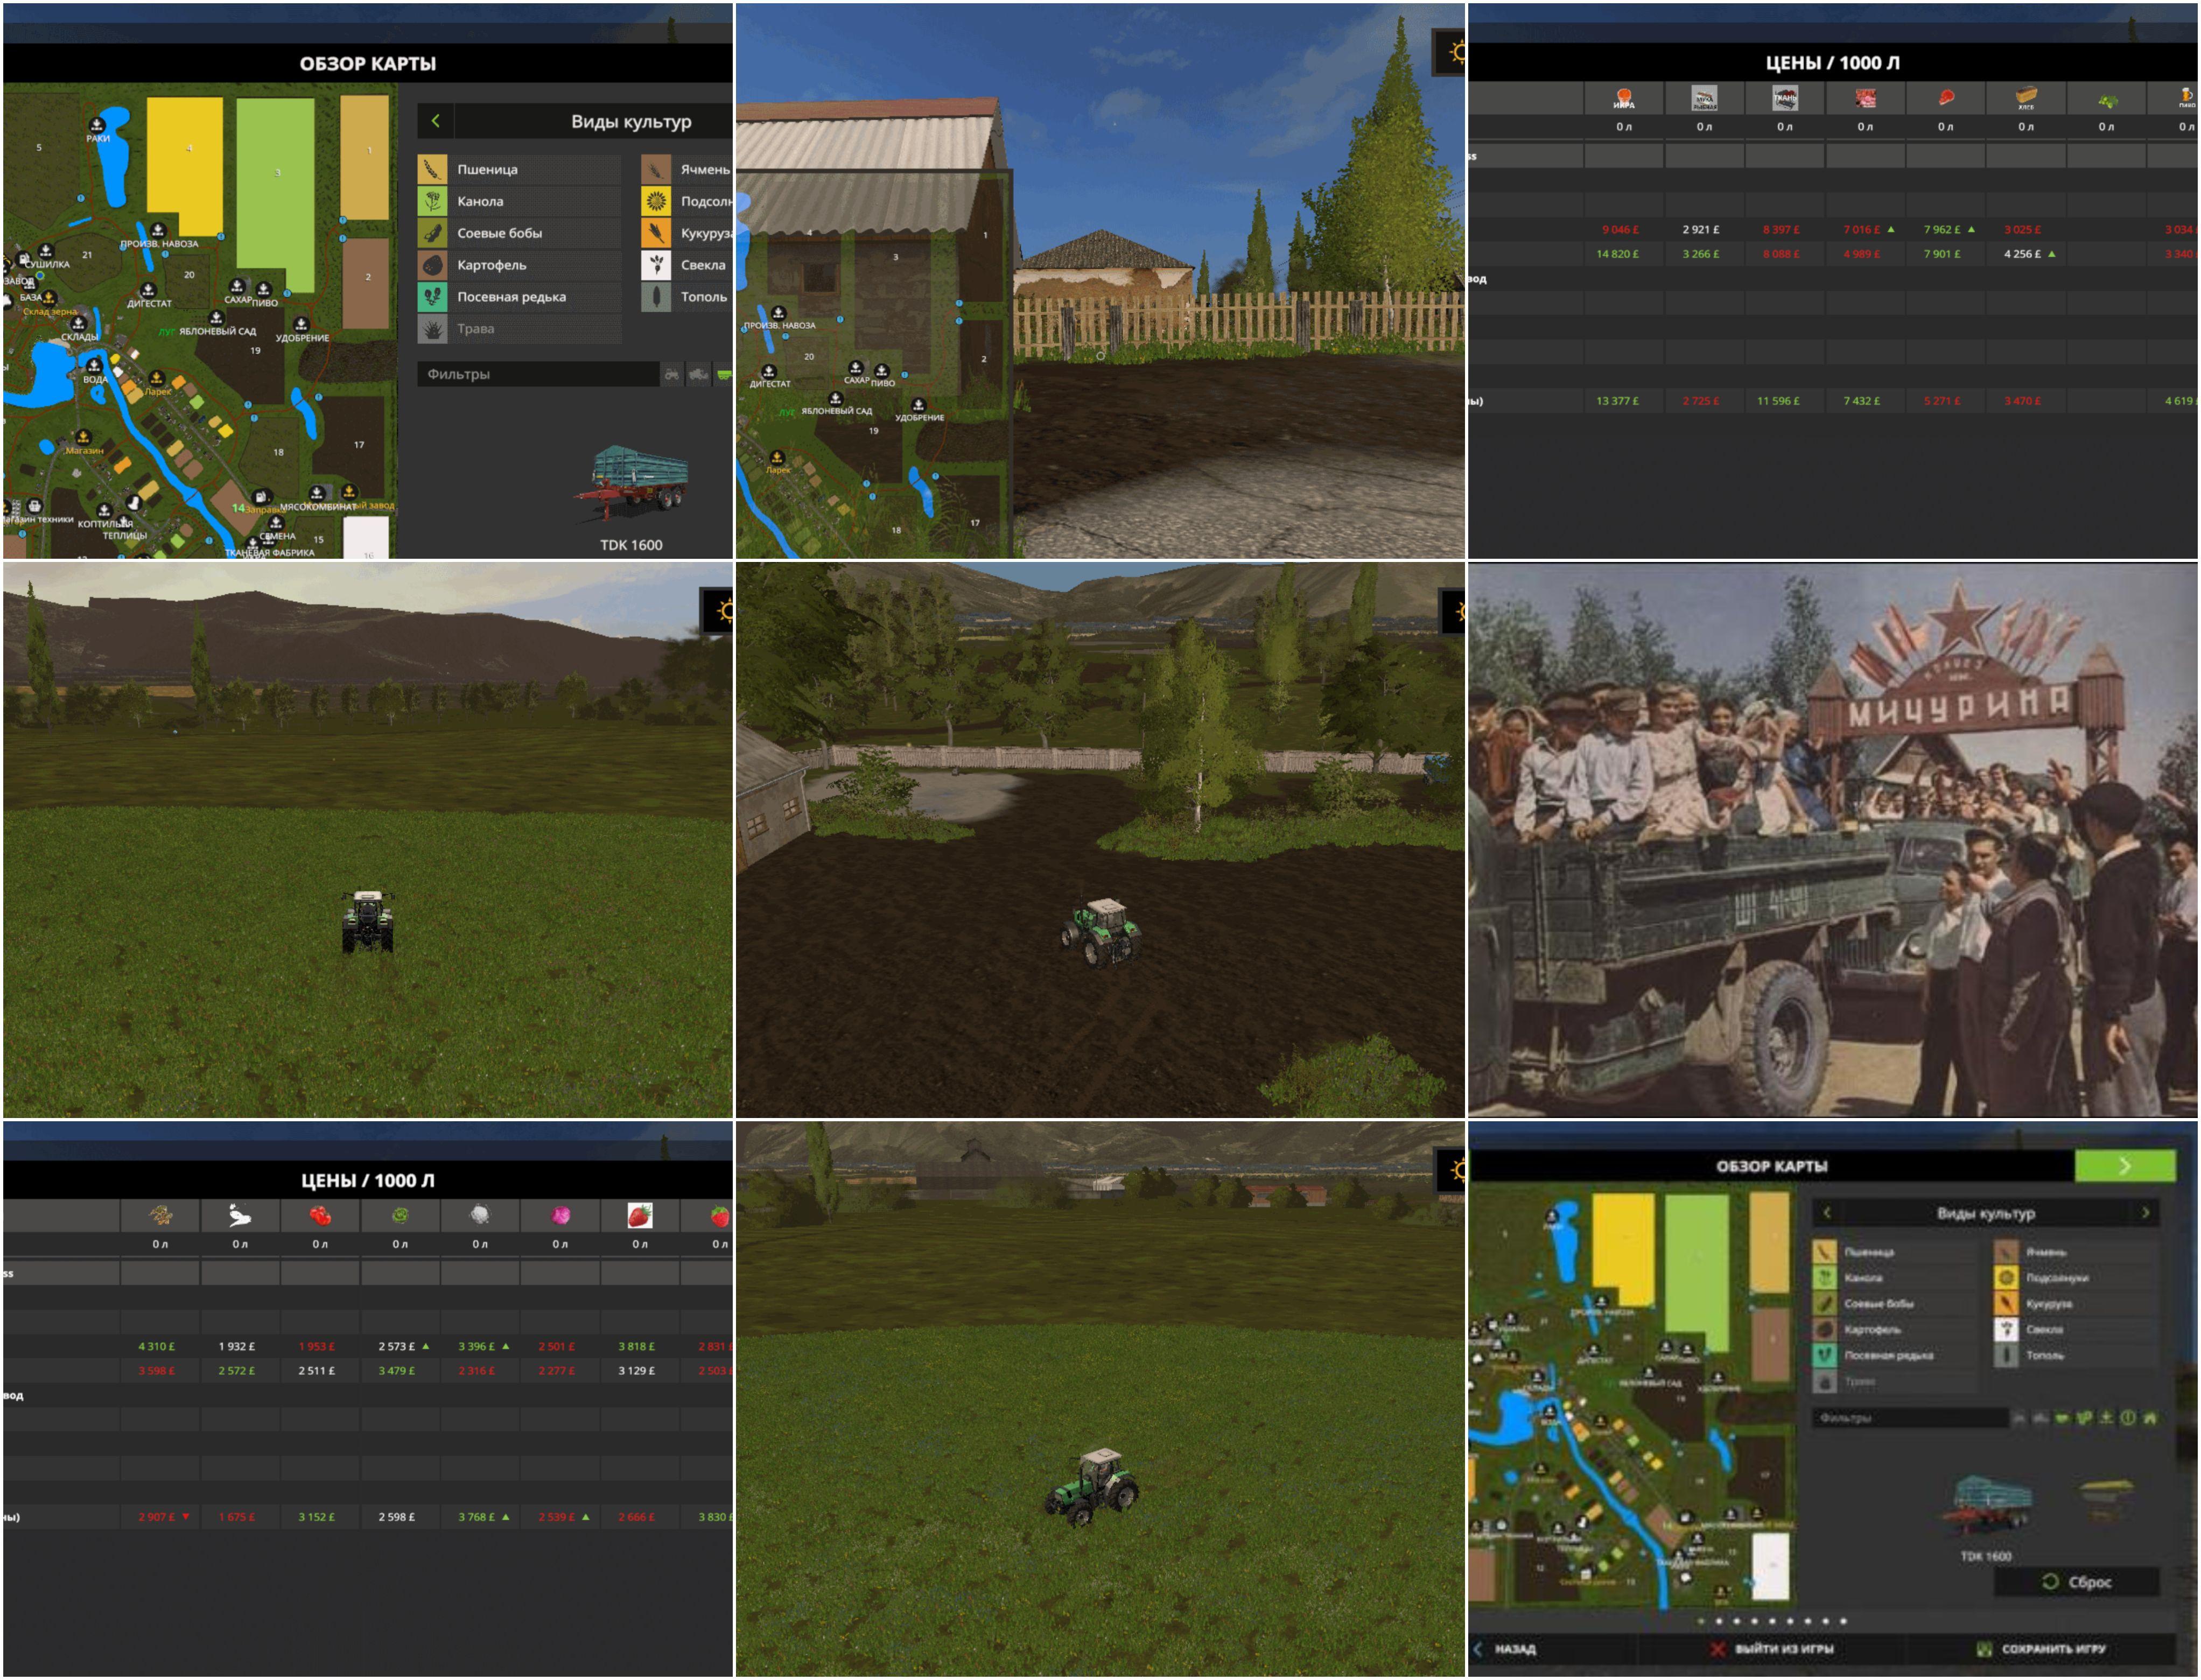Screen dimensions: 2201x1680
Task: Click the gray tractor filter icon
Action: click(672, 374)
